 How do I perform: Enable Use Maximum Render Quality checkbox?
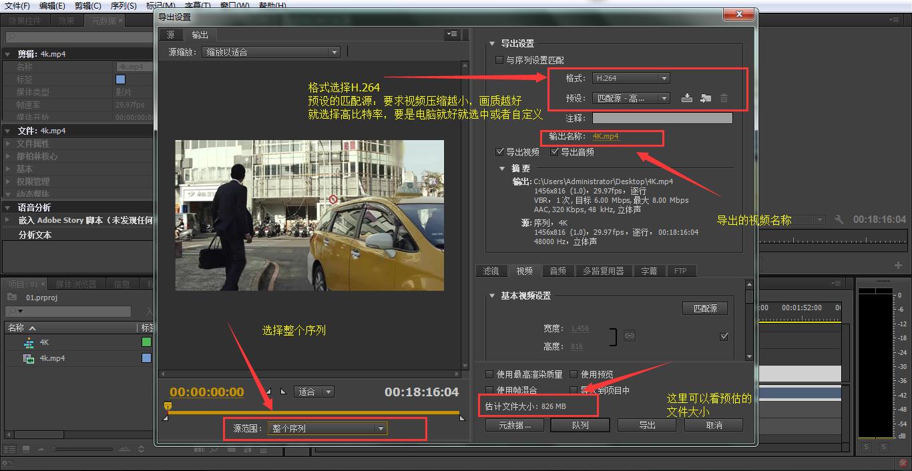point(490,375)
